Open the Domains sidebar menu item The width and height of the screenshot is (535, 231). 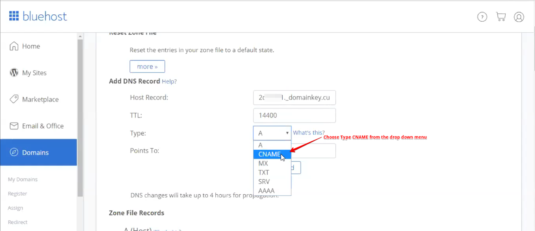(x=38, y=153)
